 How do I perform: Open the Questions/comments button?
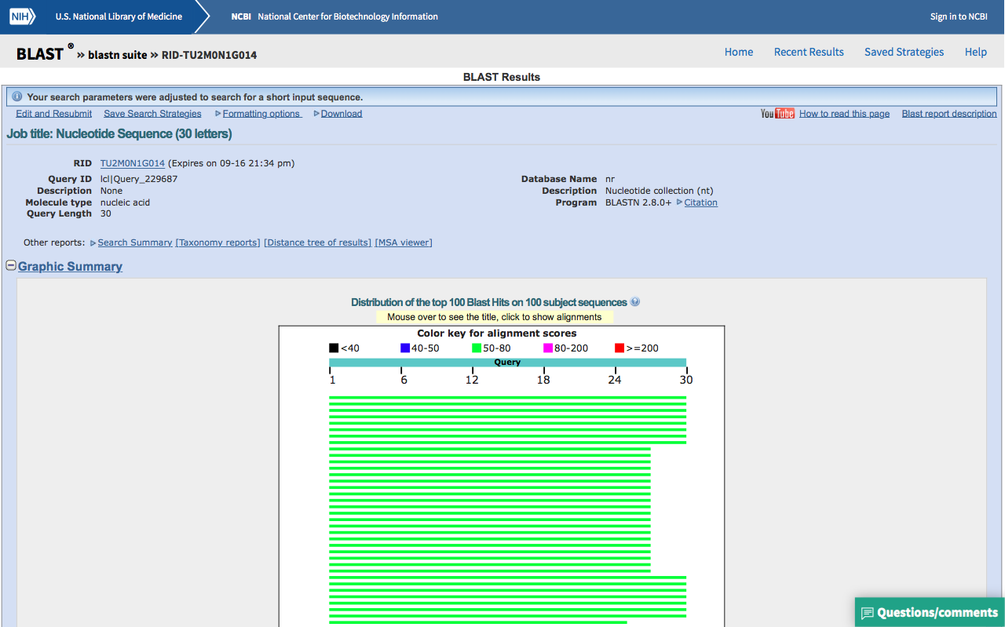tap(930, 613)
